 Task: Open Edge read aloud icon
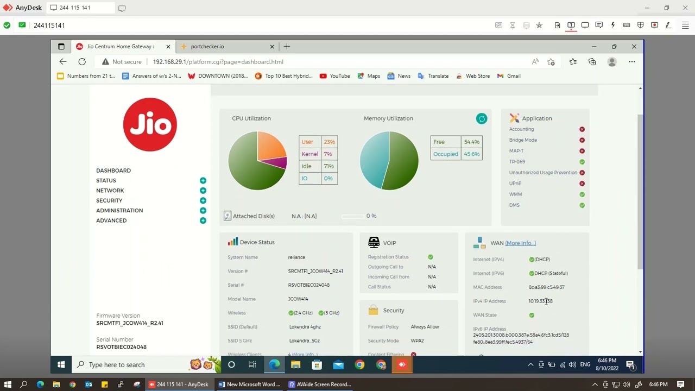pyautogui.click(x=535, y=62)
